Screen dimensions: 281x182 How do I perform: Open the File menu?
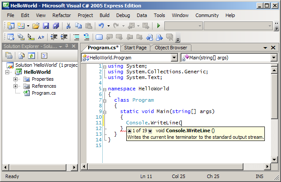click(10, 15)
